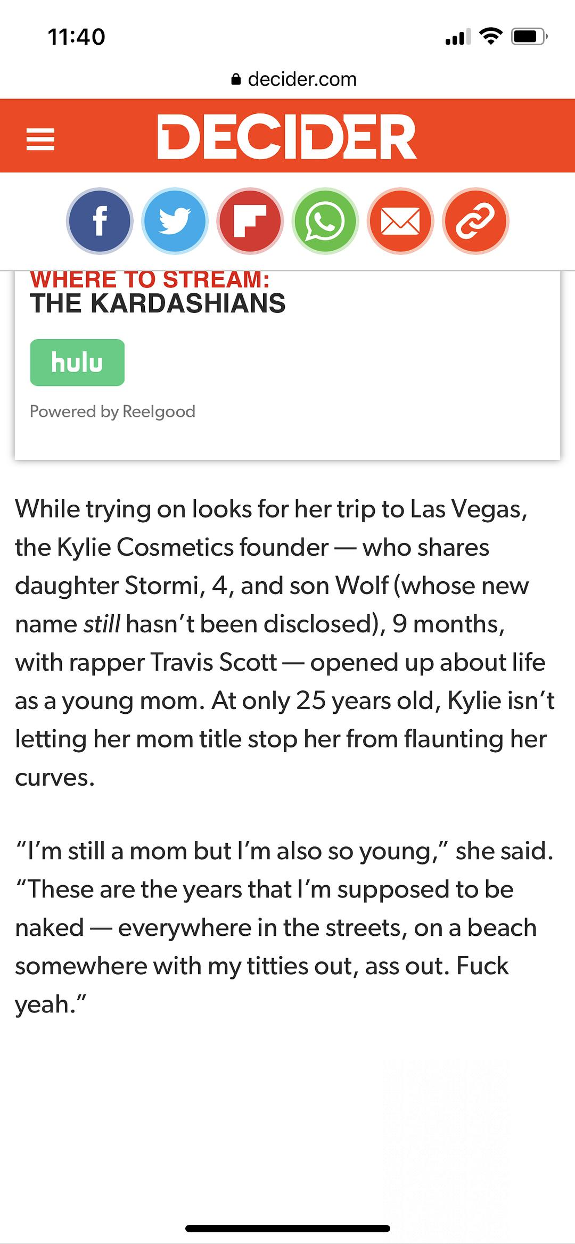Viewport: 575px width, 1244px height.
Task: Tap the cellular signal bars
Action: coord(457,37)
